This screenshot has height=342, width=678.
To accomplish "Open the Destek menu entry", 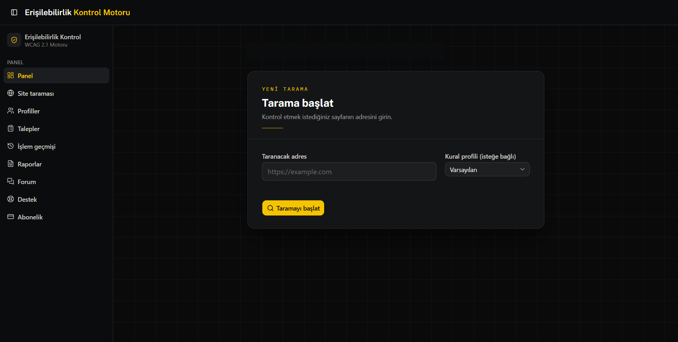I will pos(56,199).
